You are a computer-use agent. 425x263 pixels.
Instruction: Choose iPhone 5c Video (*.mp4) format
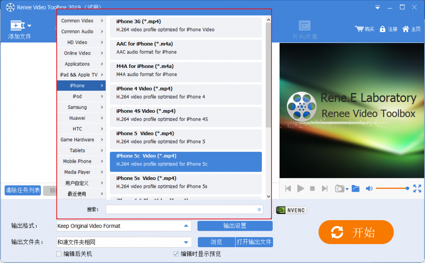(186, 162)
